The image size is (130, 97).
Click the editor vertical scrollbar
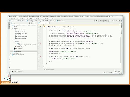[120, 50]
